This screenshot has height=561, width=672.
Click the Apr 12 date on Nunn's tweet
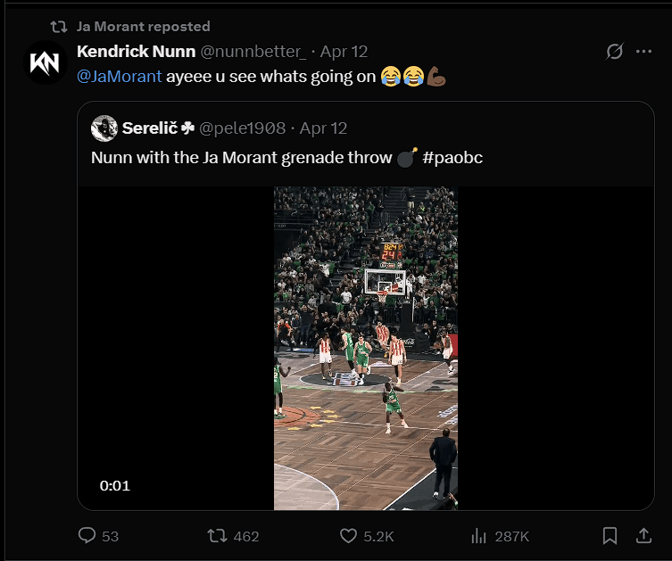pos(344,52)
